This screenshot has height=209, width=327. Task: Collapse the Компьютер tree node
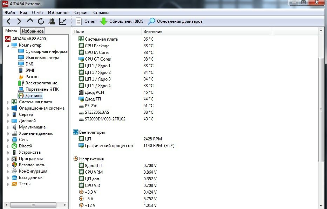[x=8, y=45]
